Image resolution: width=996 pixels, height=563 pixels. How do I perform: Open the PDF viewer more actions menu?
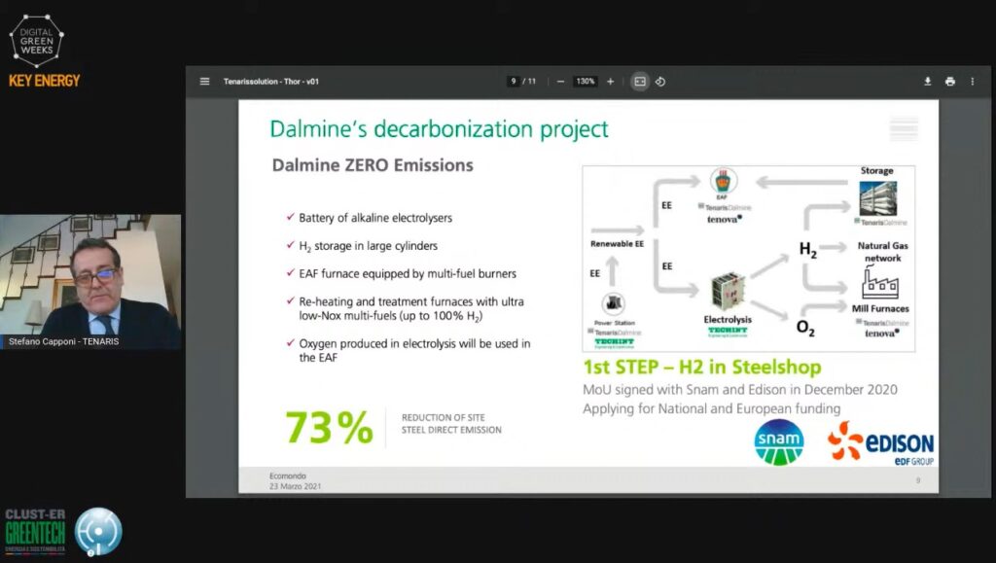(x=972, y=82)
